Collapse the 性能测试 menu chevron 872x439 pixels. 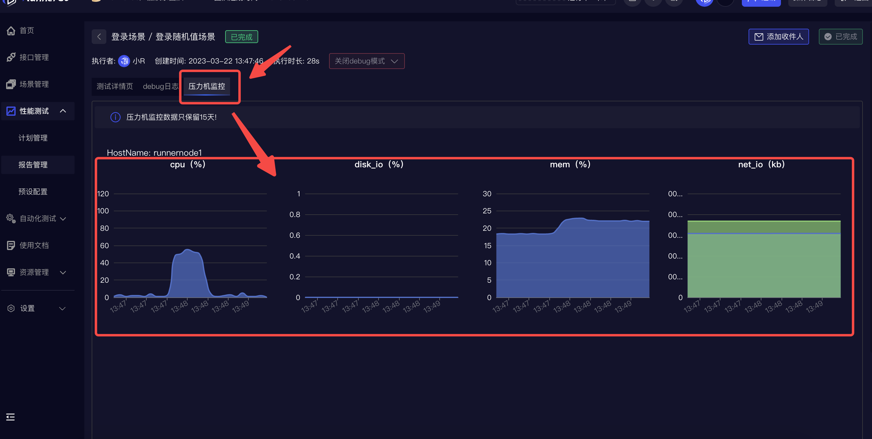[x=63, y=111]
